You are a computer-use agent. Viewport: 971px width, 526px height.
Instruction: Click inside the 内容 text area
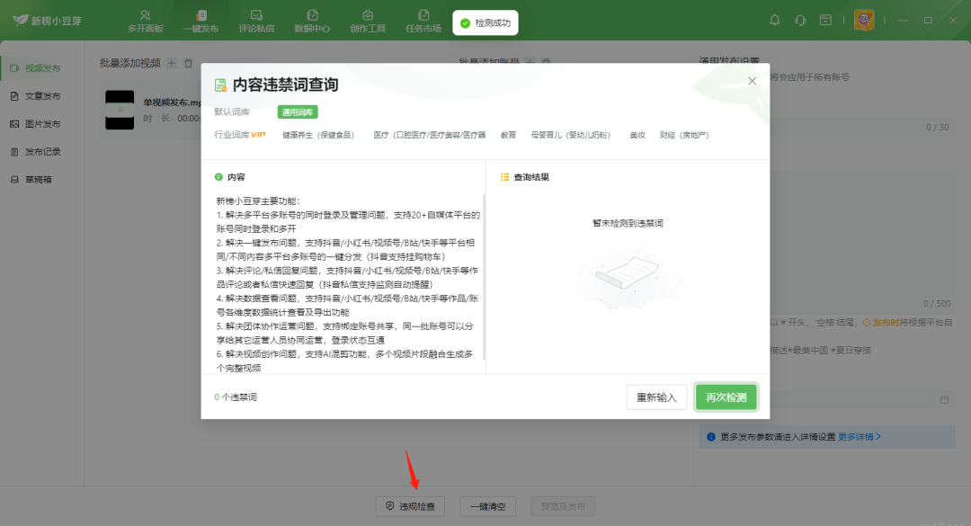[347, 284]
